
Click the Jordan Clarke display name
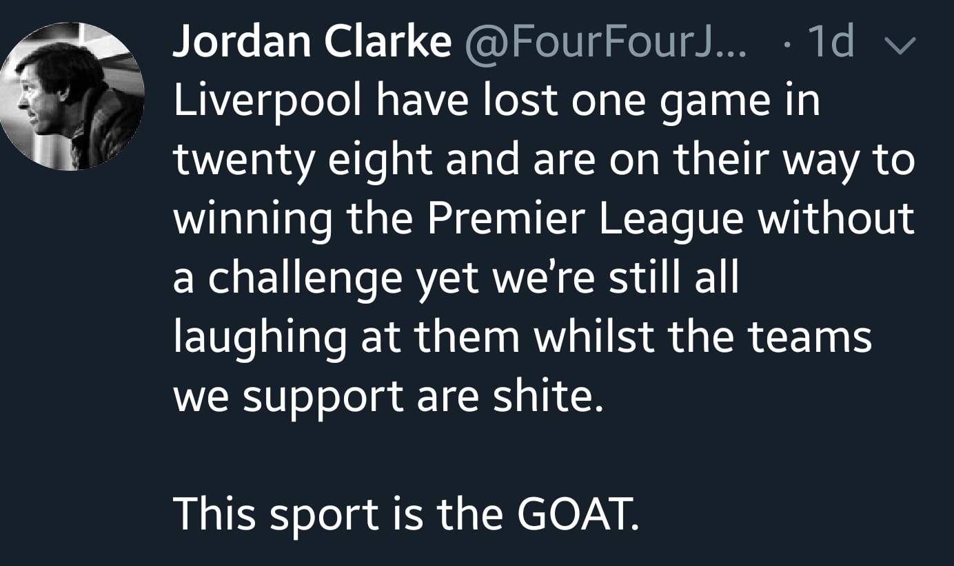point(312,43)
